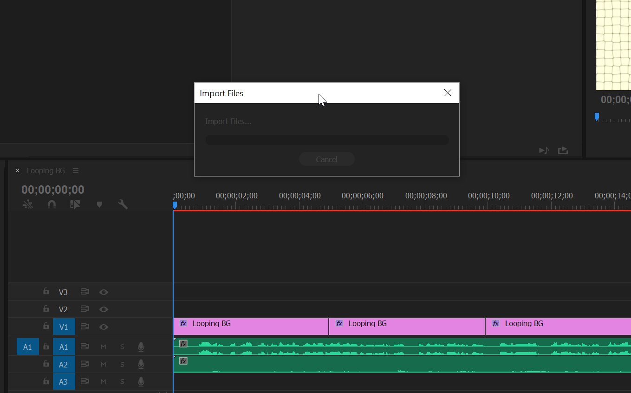Add Marker icon in timeline header
This screenshot has width=631, height=393.
(x=99, y=204)
